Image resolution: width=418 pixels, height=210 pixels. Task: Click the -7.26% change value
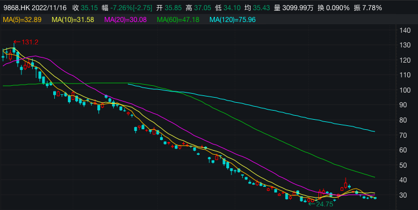(121, 8)
